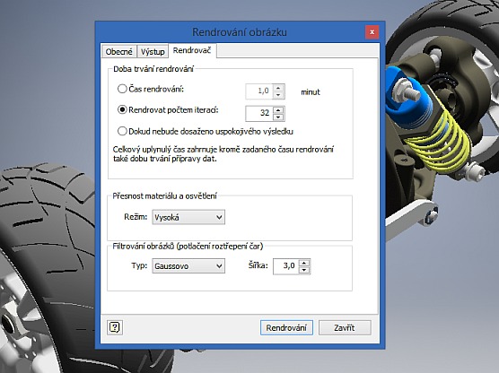This screenshot has width=499, height=373.
Task: Open the Typ dropdown showing Gaussovo
Action: click(x=188, y=265)
